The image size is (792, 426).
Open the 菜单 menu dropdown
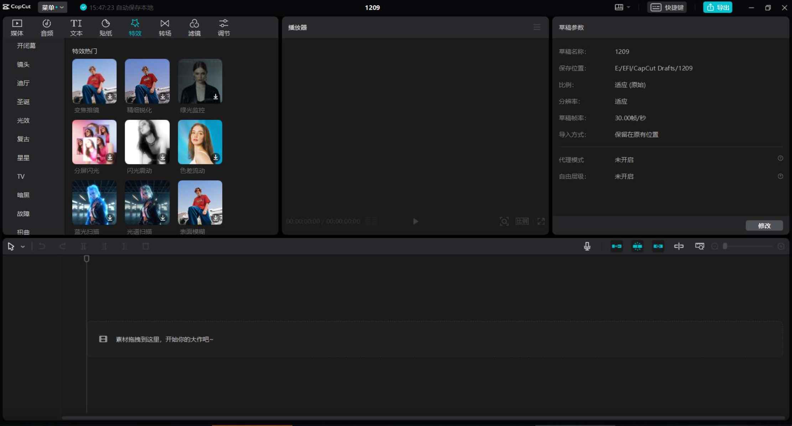click(52, 7)
